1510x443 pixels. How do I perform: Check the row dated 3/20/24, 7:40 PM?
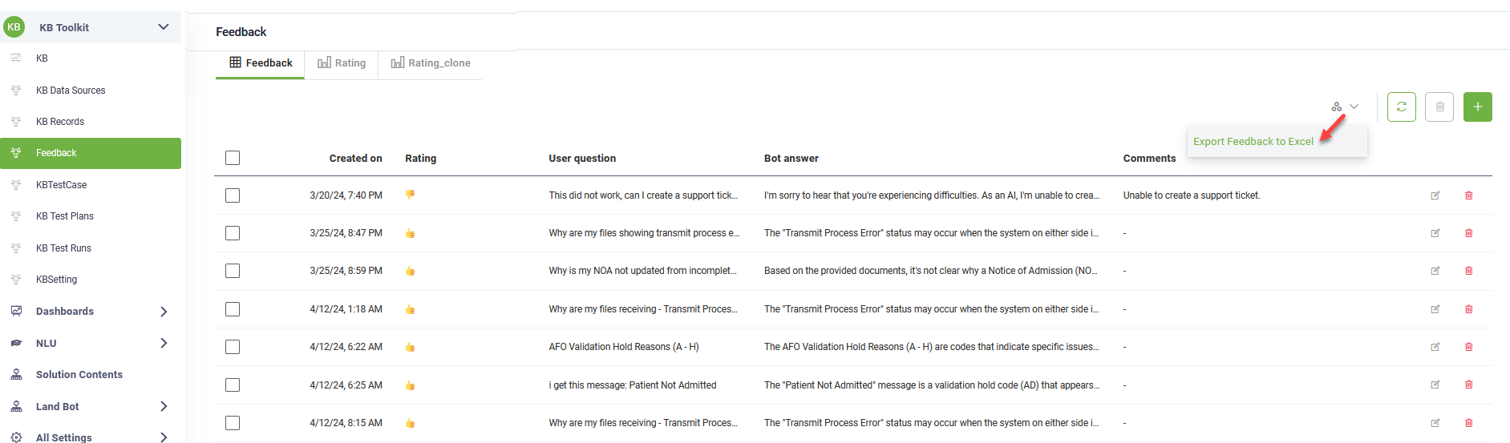click(233, 195)
